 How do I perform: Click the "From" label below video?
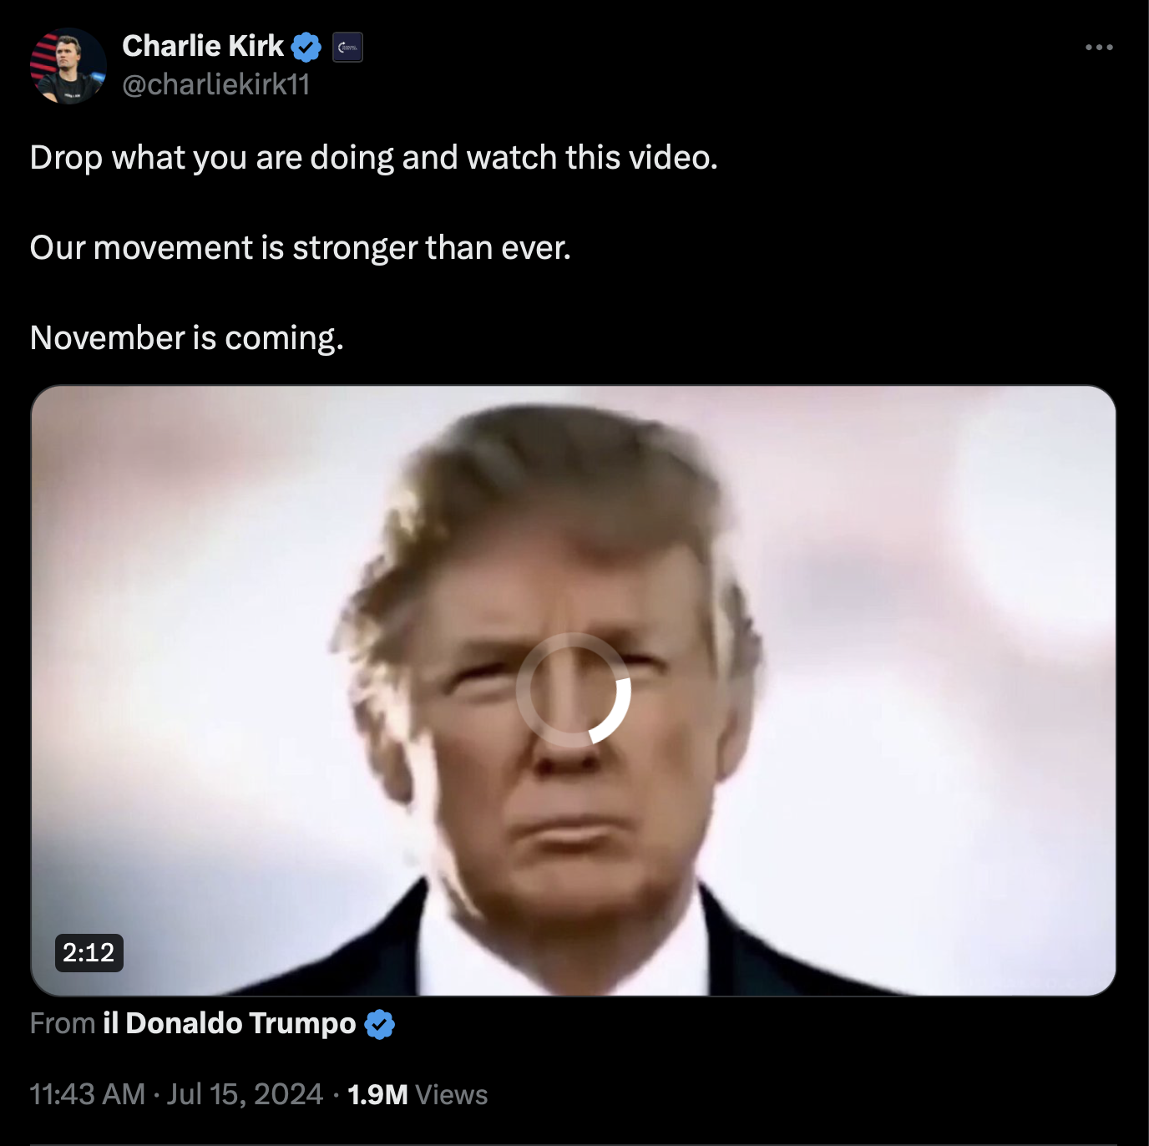63,1023
